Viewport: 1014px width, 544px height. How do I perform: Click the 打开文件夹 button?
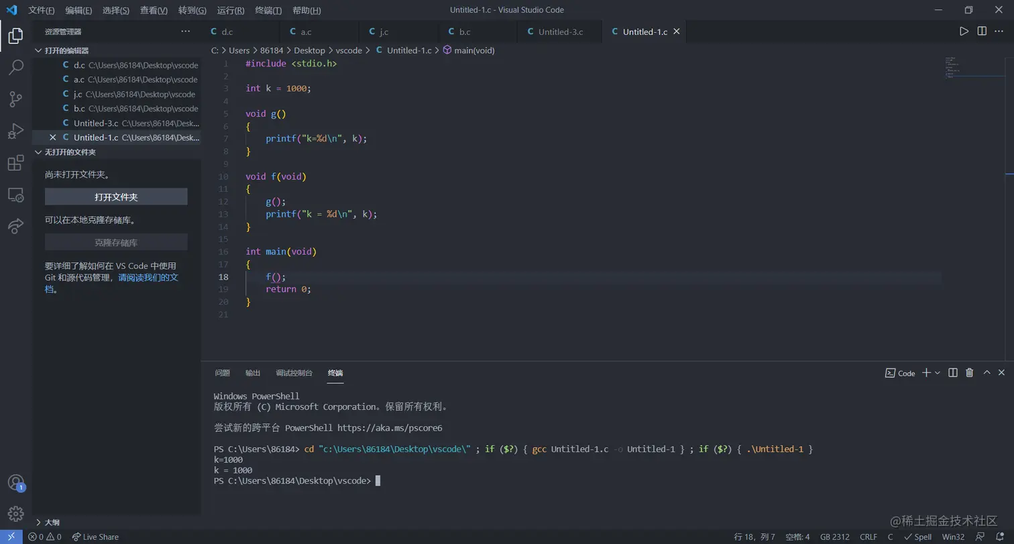coord(116,197)
